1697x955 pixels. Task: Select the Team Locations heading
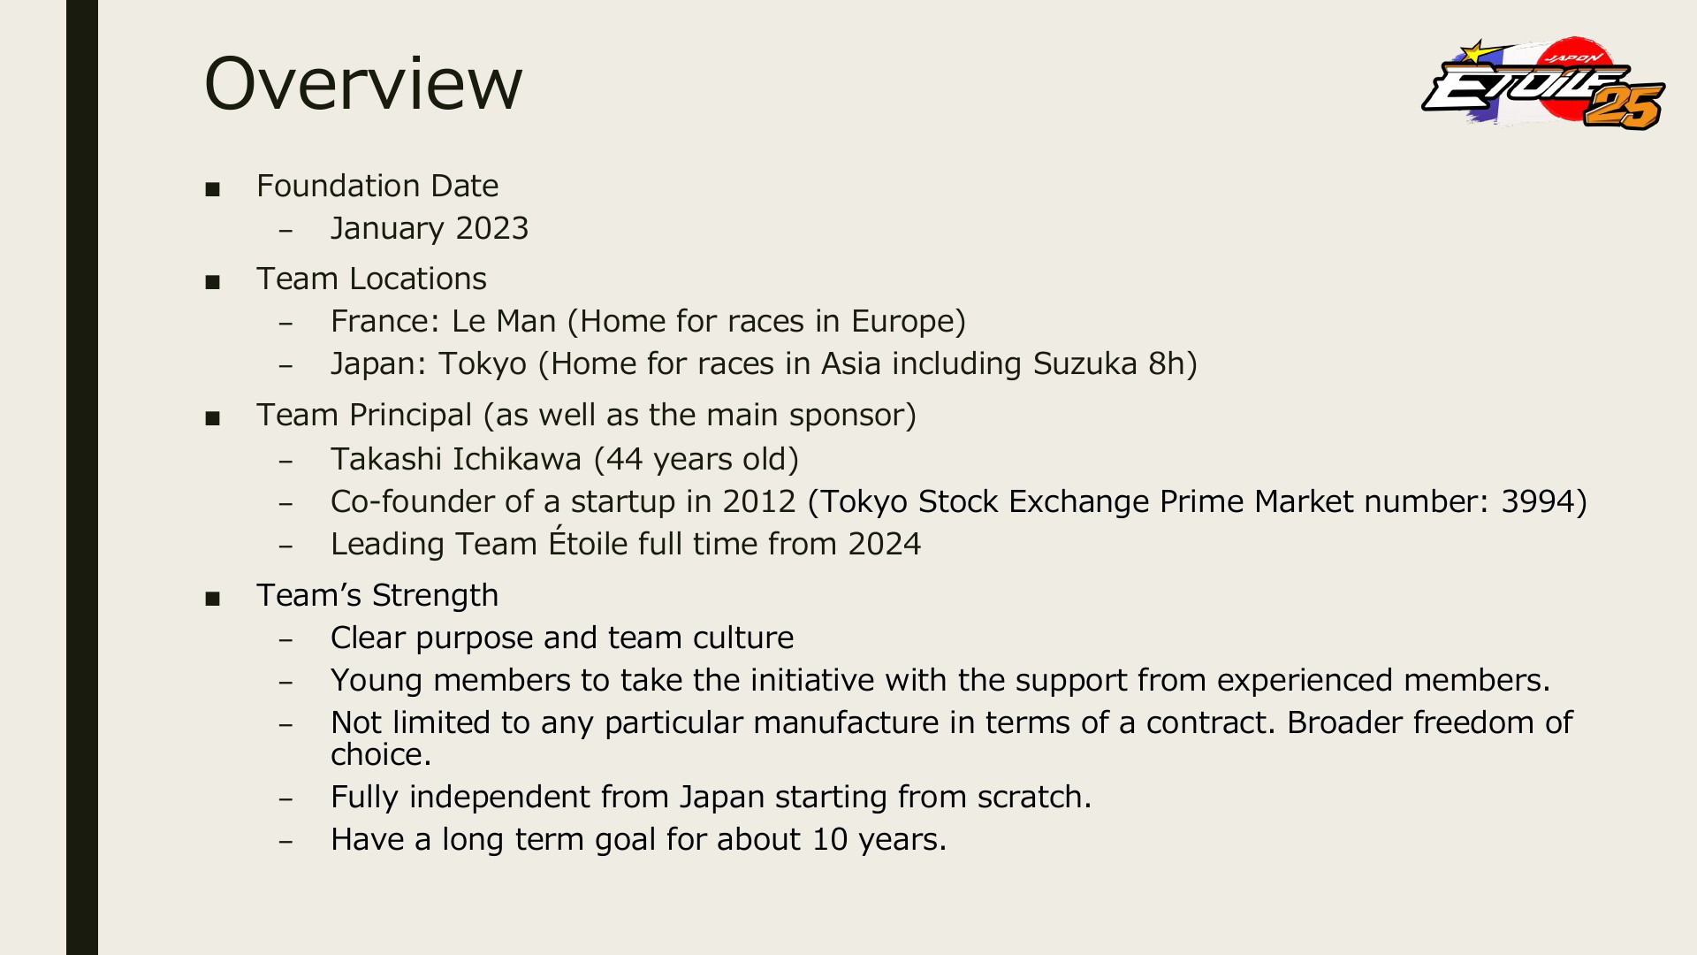[x=371, y=279]
